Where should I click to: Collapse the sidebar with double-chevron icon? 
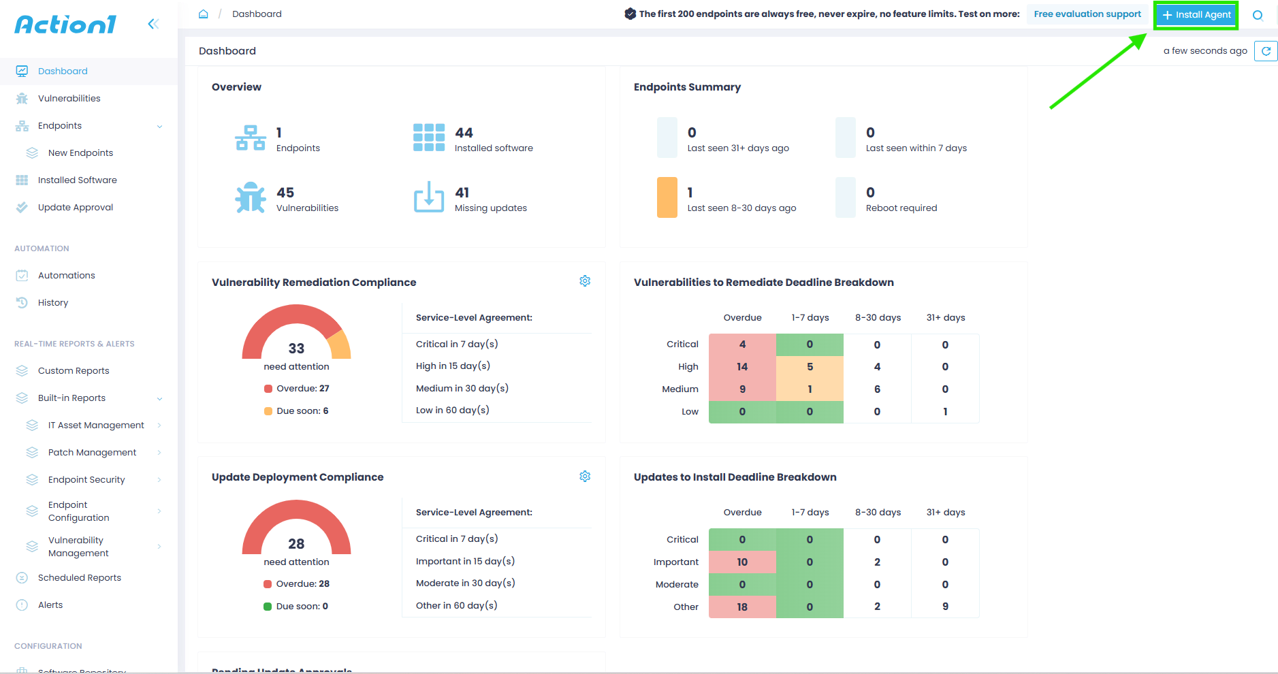[153, 25]
